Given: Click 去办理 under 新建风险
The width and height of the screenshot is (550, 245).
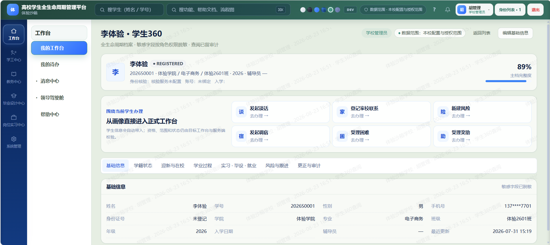Looking at the screenshot, I should coord(461,116).
